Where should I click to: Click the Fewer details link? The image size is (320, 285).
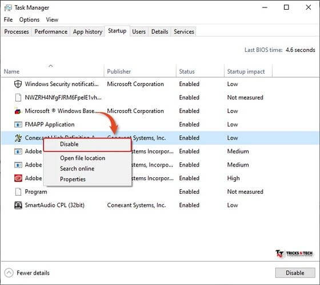tap(33, 273)
